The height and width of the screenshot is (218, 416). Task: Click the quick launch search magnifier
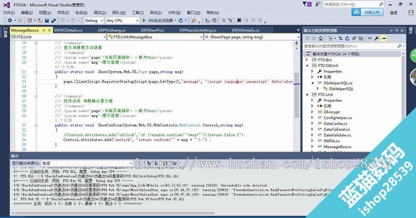(381, 4)
